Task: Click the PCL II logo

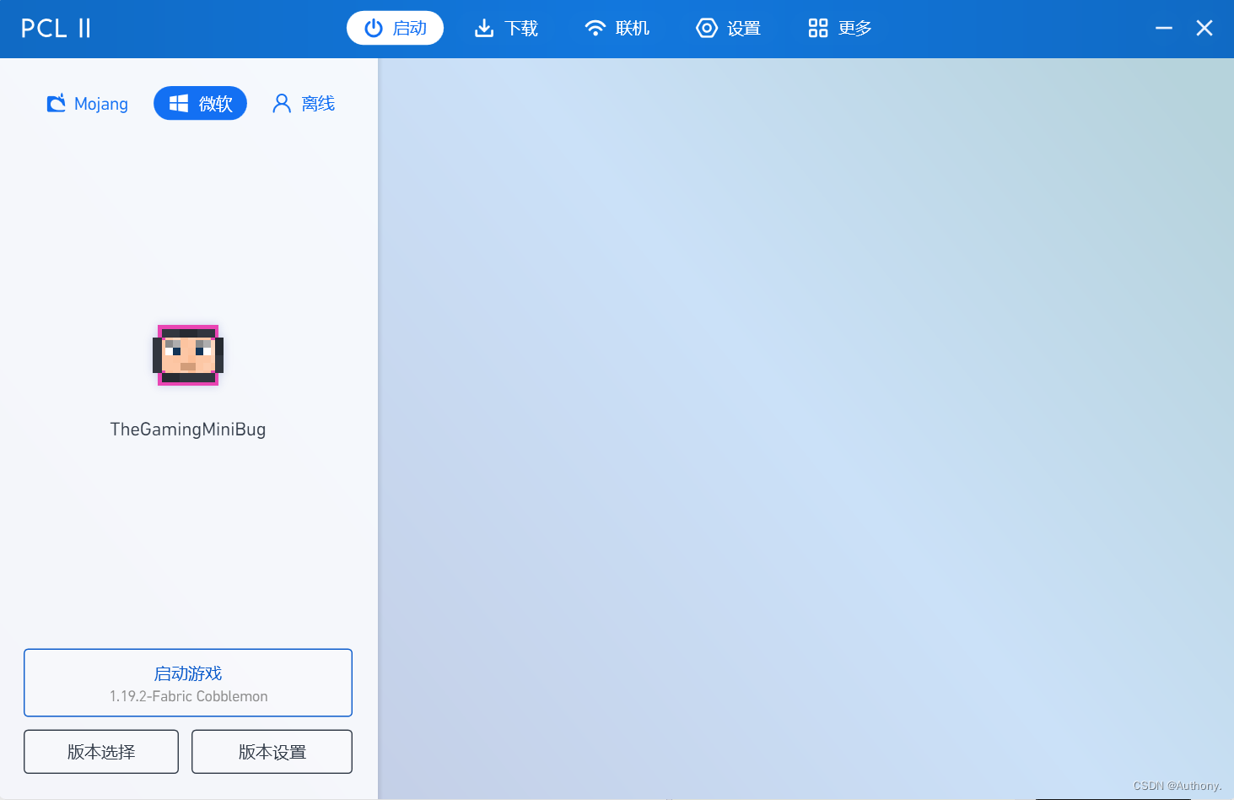Action: pos(56,28)
